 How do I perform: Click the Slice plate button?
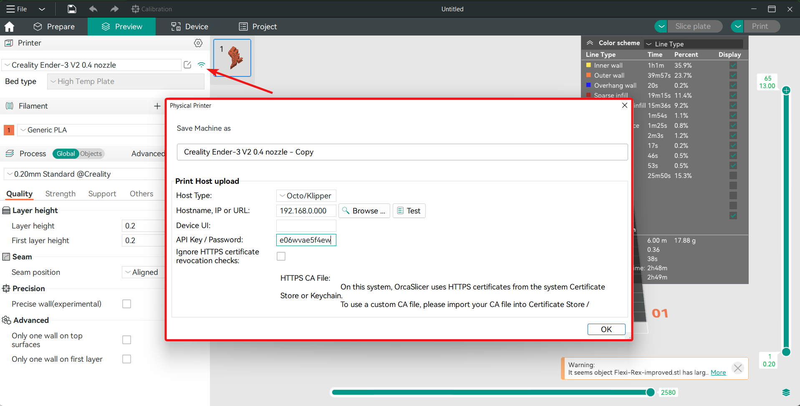695,26
